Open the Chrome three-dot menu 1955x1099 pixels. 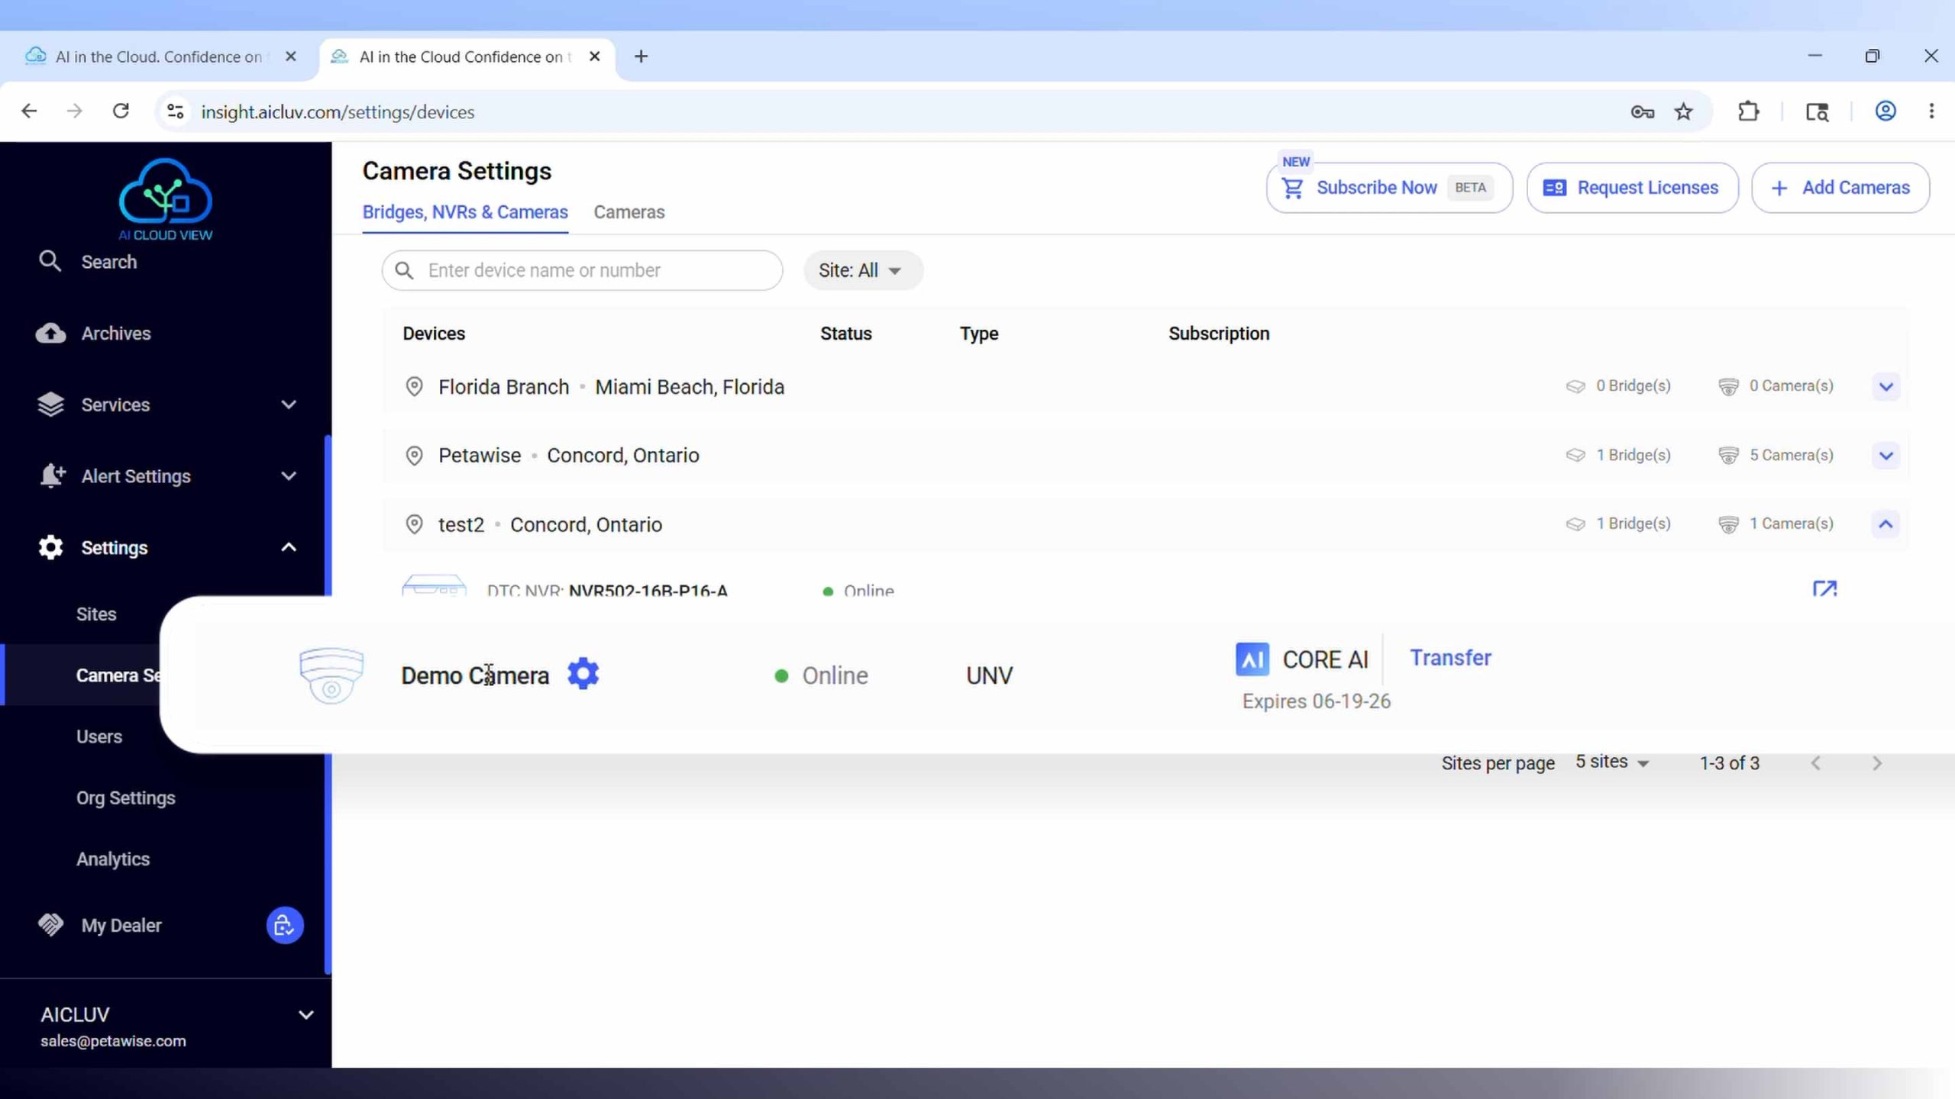click(x=1931, y=111)
